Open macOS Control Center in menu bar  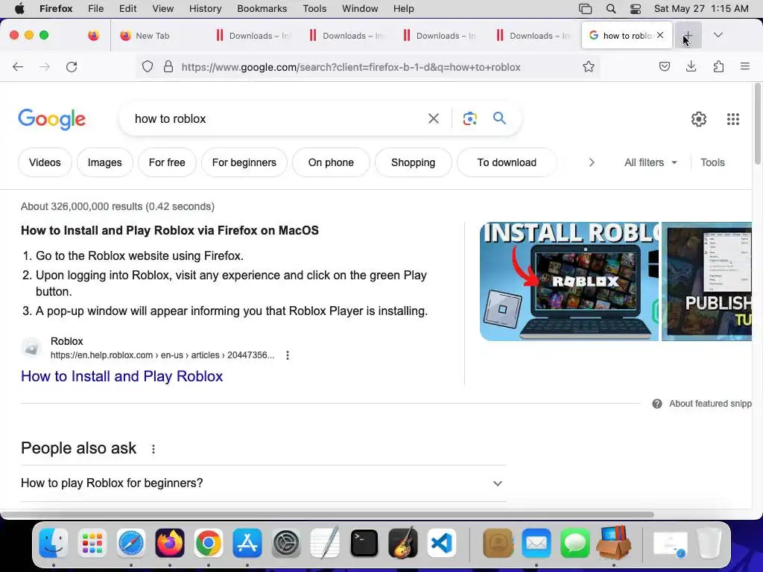tap(635, 9)
